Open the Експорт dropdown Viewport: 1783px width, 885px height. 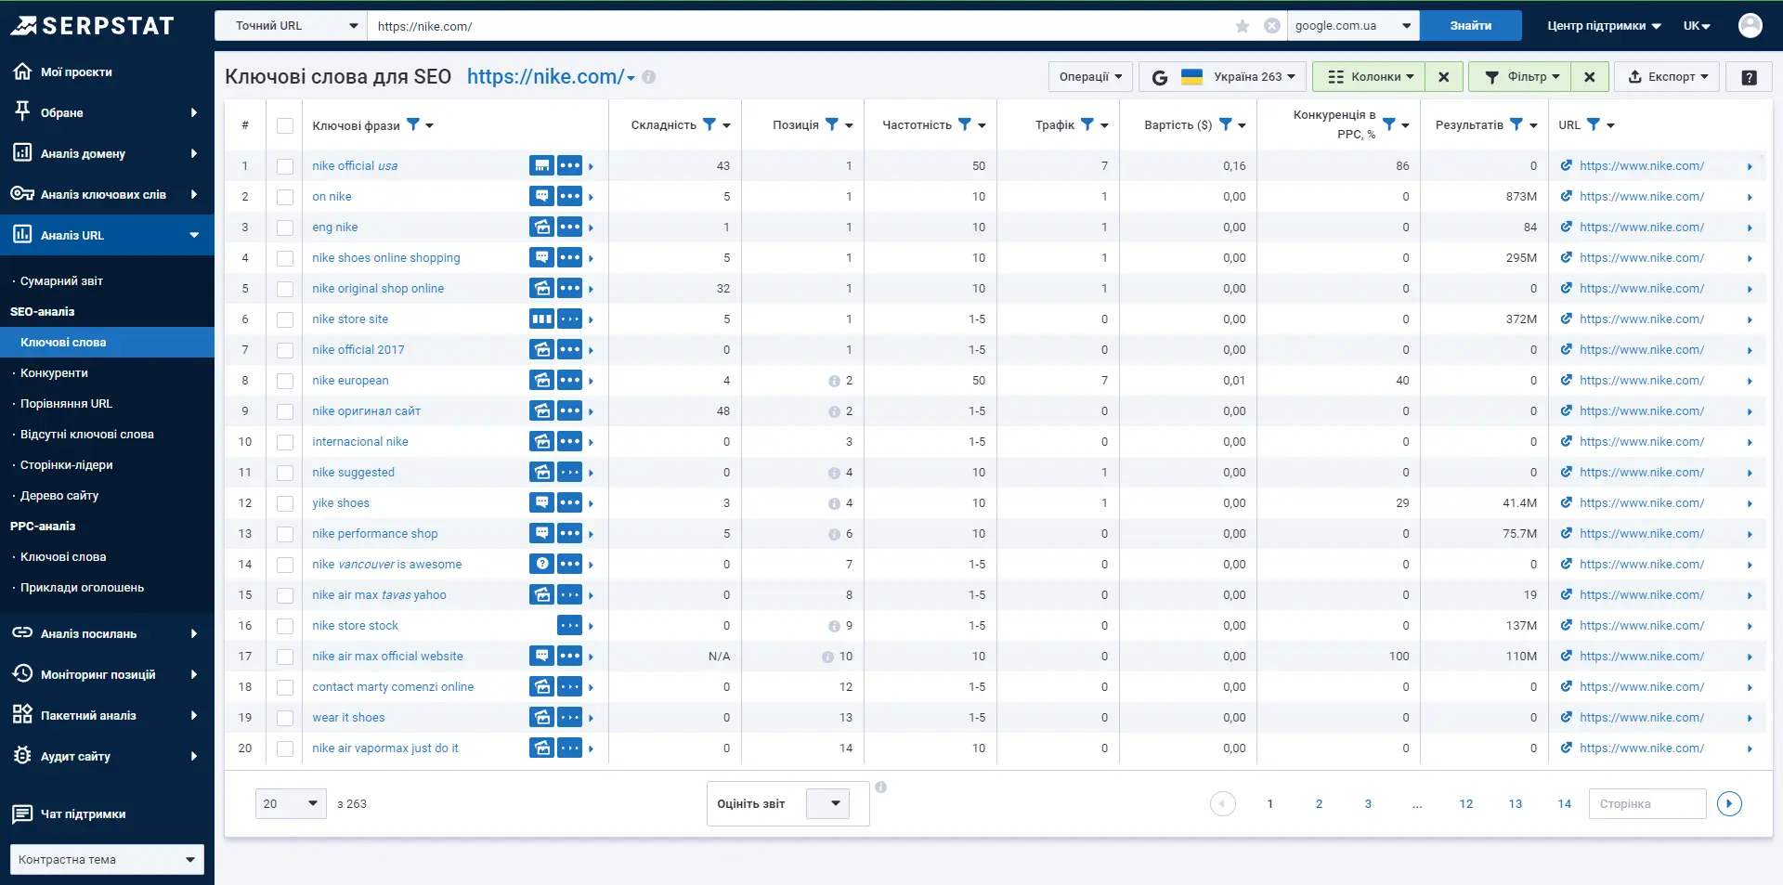pyautogui.click(x=1668, y=77)
